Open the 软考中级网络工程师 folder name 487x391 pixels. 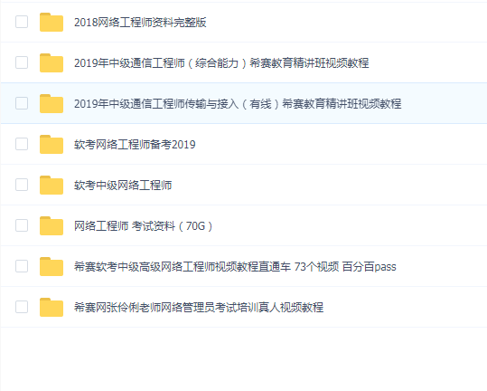pos(123,186)
